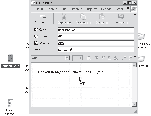Click the Отправить (Send) envelope icon
The image size is (151, 116).
(43, 17)
